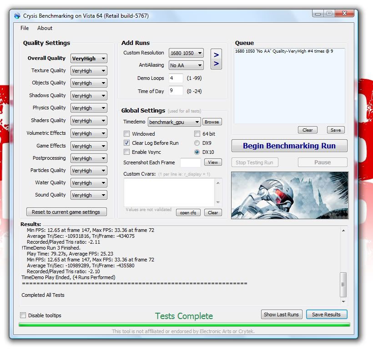Clear the Custom Cvars box

pyautogui.click(x=213, y=212)
